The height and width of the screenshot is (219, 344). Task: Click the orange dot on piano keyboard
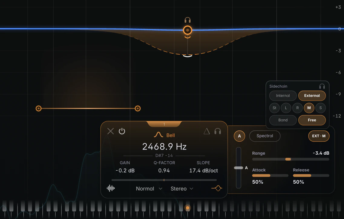point(187,208)
